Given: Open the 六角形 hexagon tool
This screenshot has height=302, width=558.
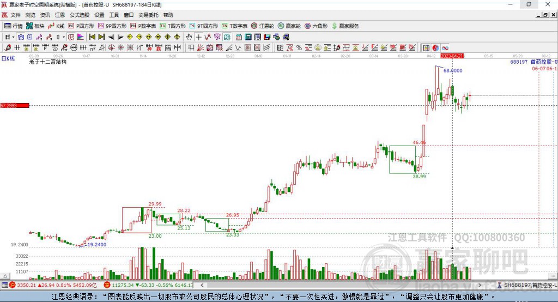Looking at the screenshot, I should pyautogui.click(x=316, y=26).
